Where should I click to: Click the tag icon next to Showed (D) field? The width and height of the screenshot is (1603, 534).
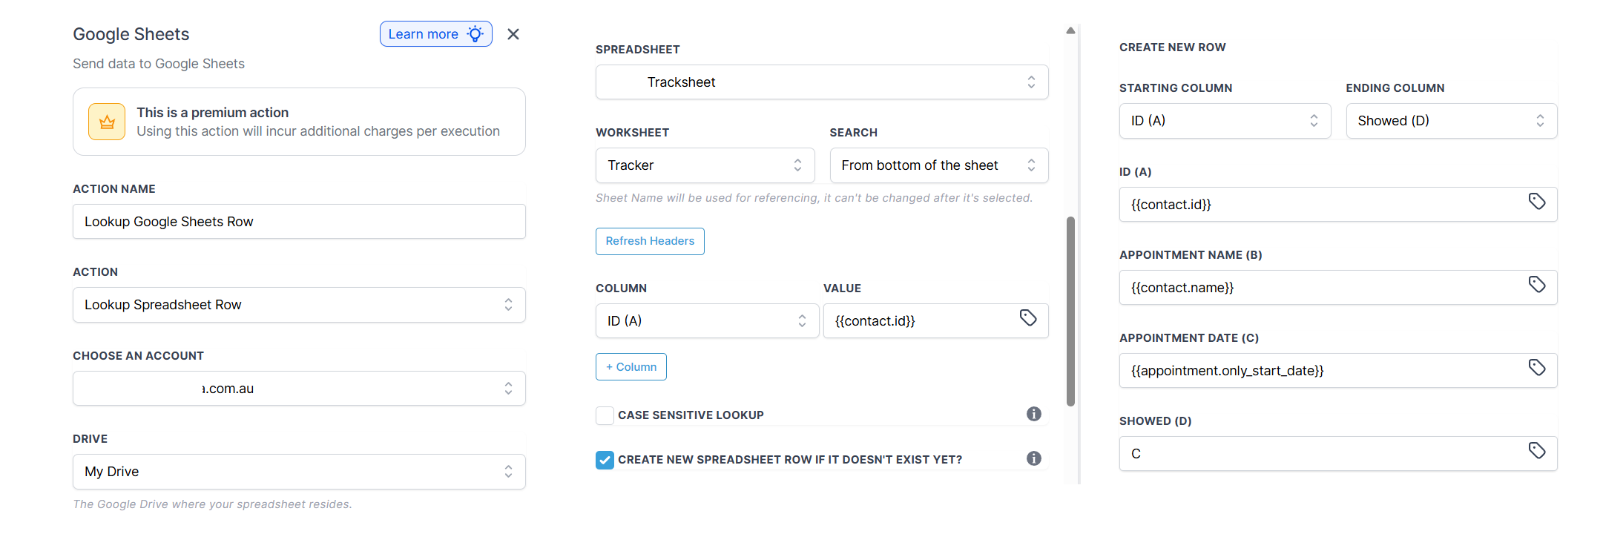pos(1536,452)
